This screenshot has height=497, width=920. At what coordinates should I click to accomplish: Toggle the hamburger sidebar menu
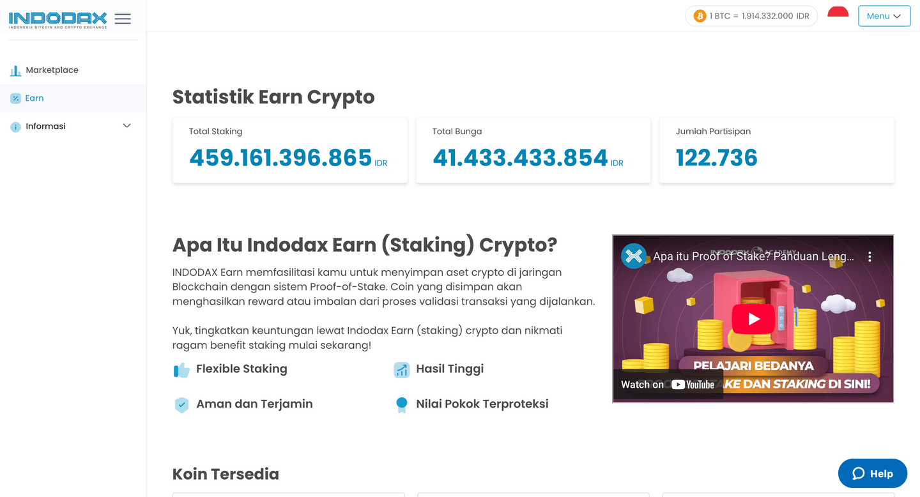(123, 19)
